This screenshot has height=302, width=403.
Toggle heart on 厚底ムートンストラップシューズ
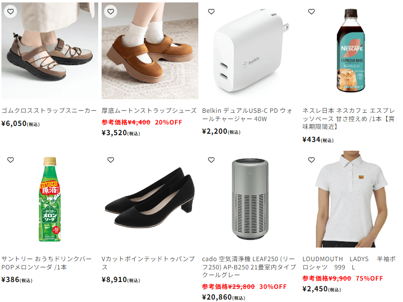(x=111, y=12)
